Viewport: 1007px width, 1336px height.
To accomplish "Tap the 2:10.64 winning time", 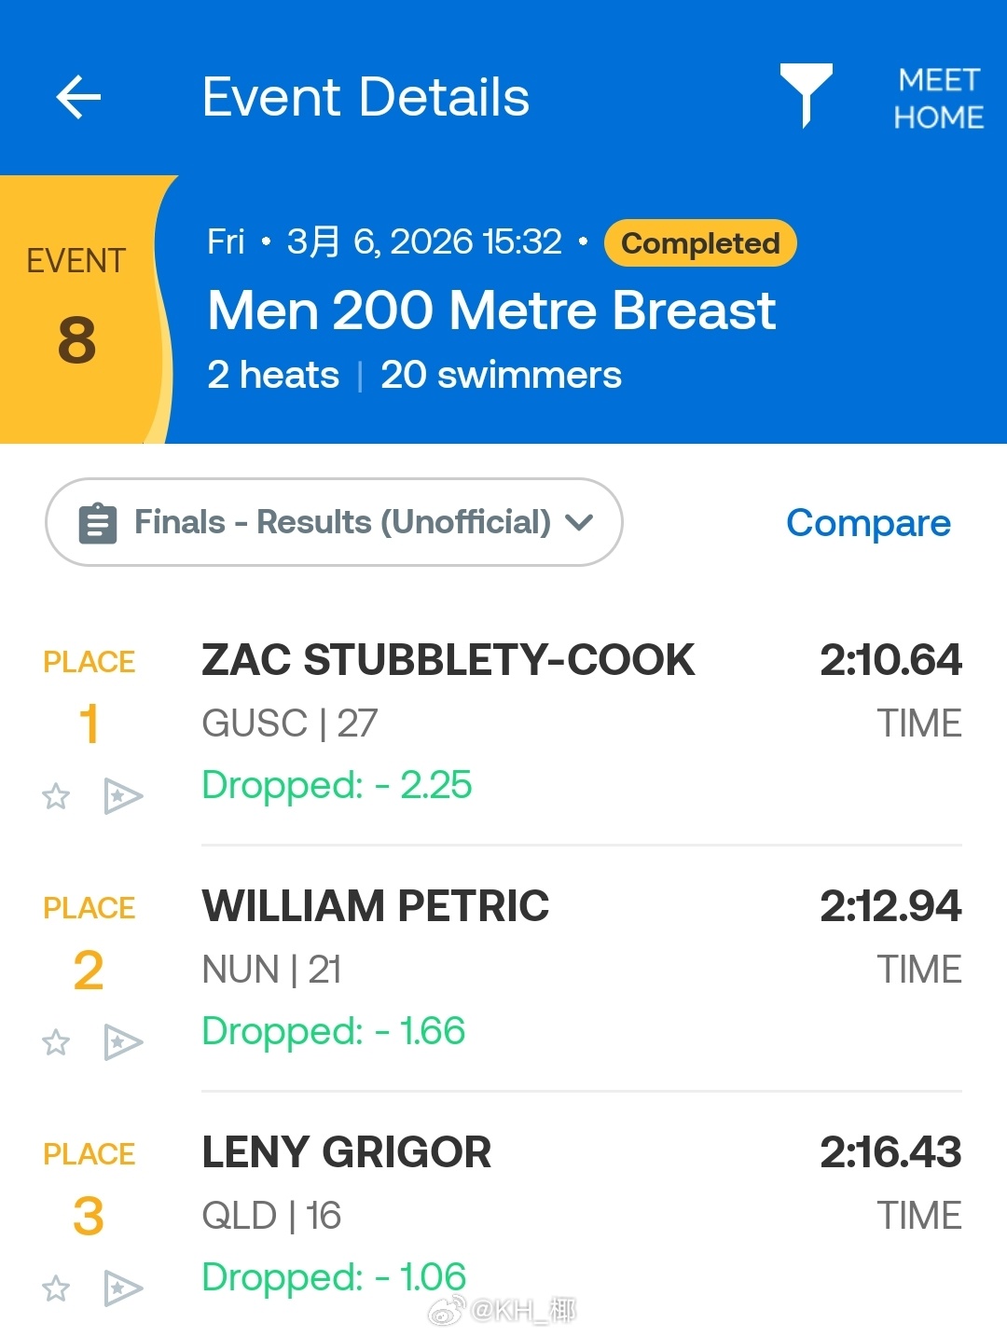I will coord(890,660).
